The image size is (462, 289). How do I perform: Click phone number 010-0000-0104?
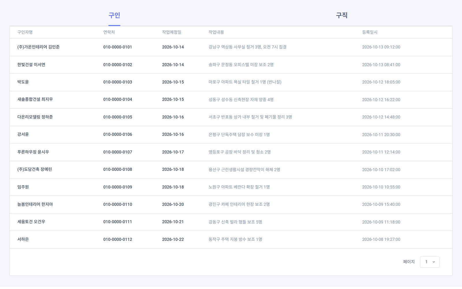coord(118,99)
